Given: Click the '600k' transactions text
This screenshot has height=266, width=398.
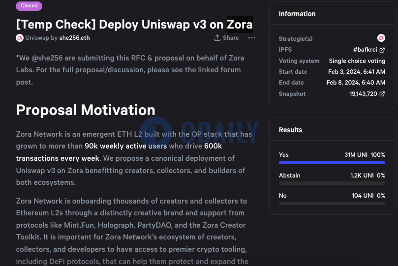Looking at the screenshot, I should [x=213, y=146].
